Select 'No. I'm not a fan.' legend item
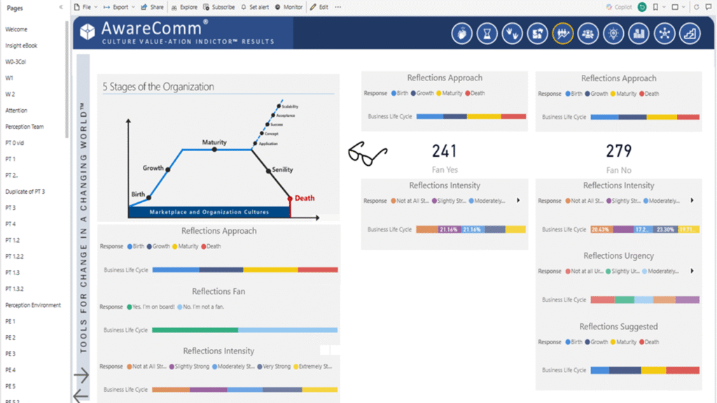Image resolution: width=717 pixels, height=403 pixels. [x=201, y=307]
